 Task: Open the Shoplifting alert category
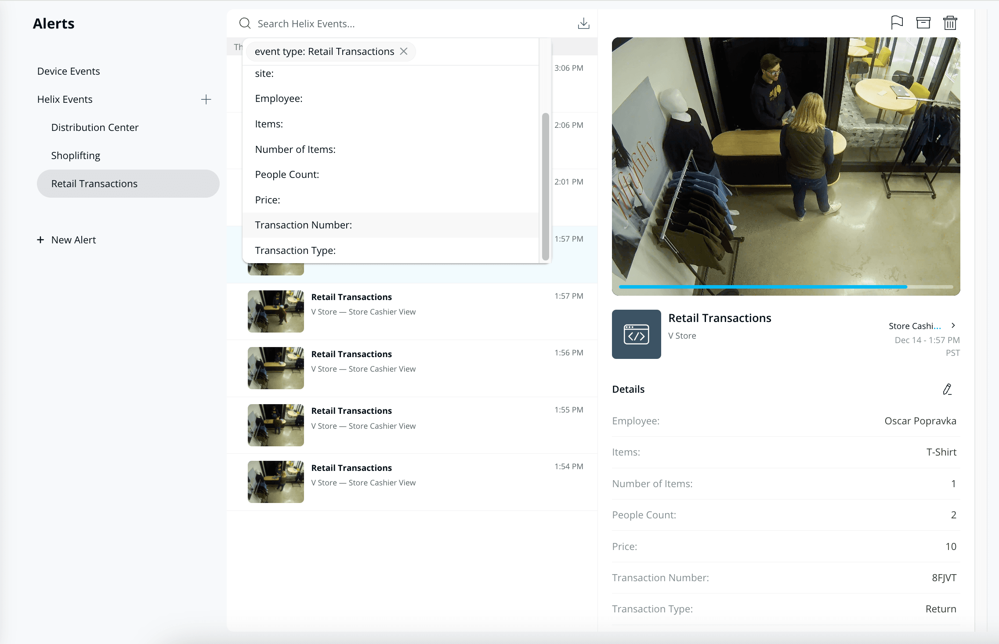coord(76,156)
